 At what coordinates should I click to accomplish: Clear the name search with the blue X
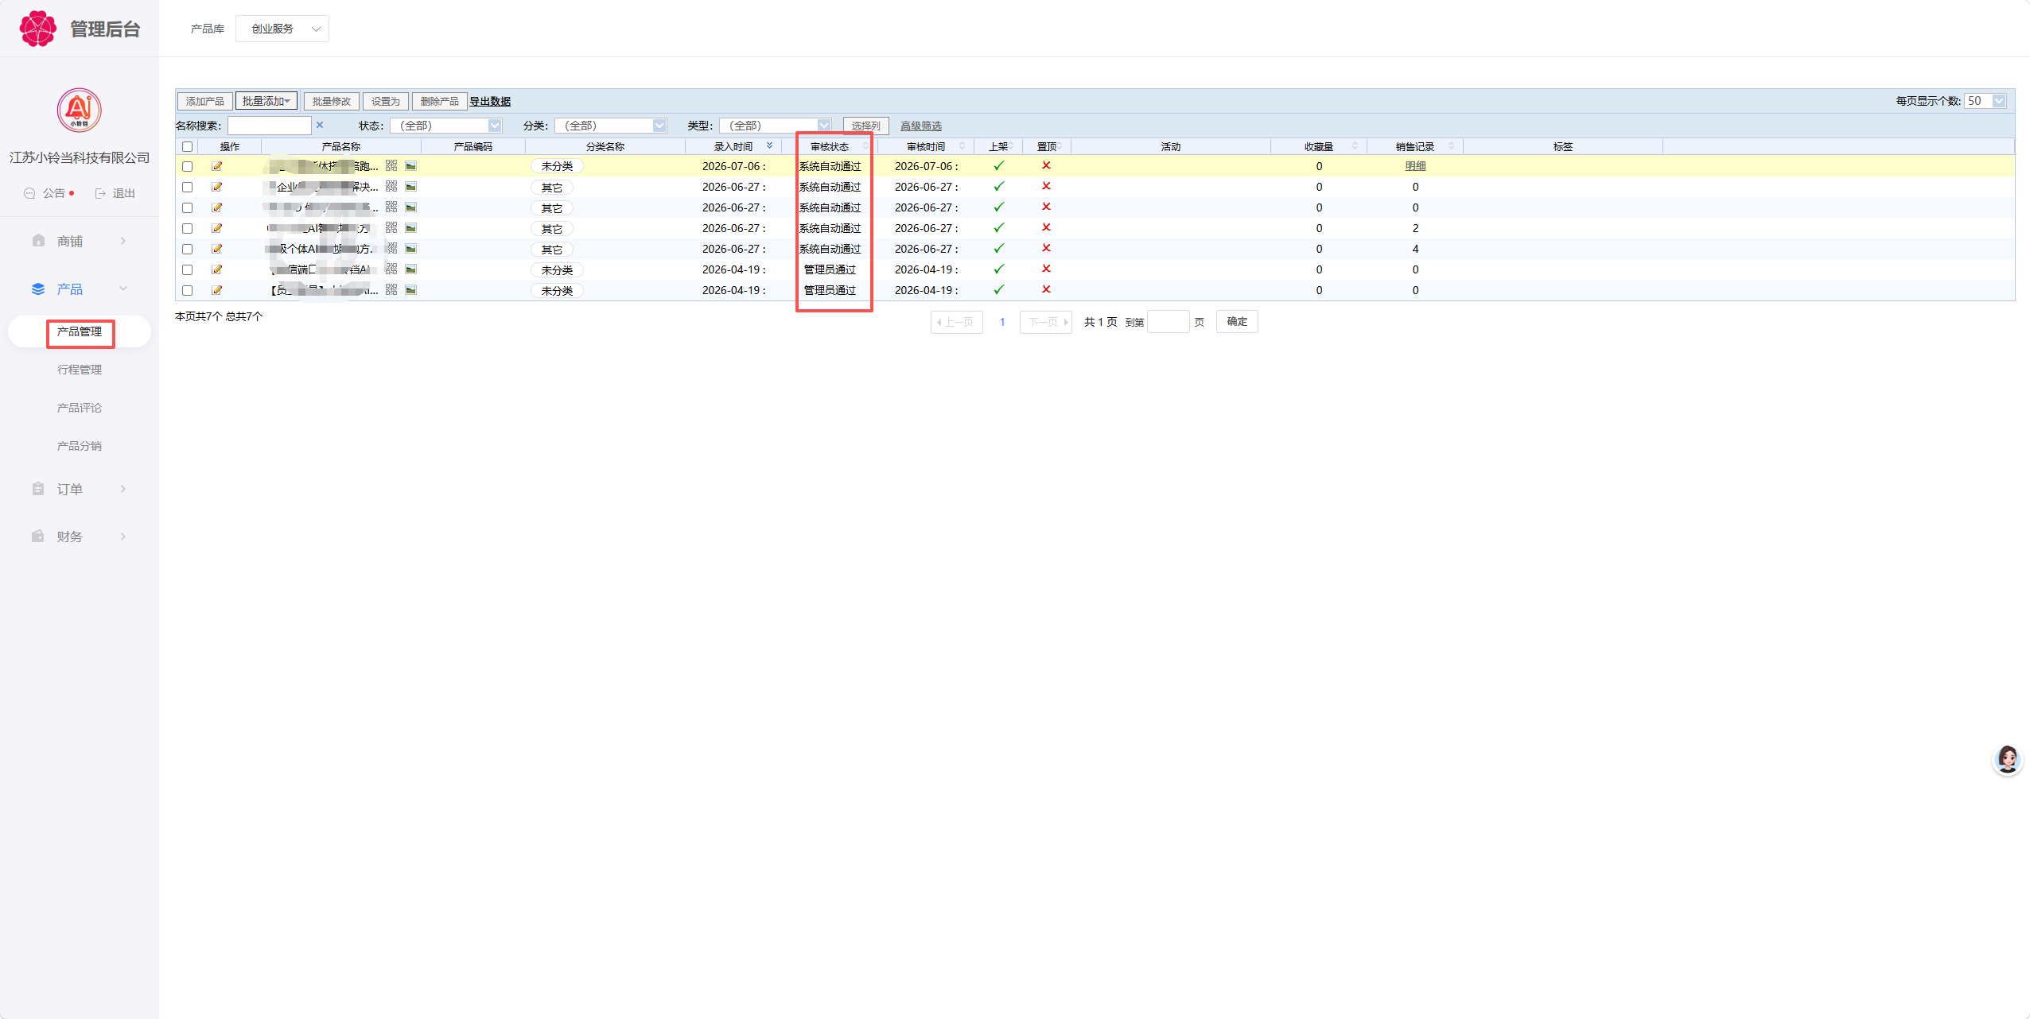(x=320, y=125)
